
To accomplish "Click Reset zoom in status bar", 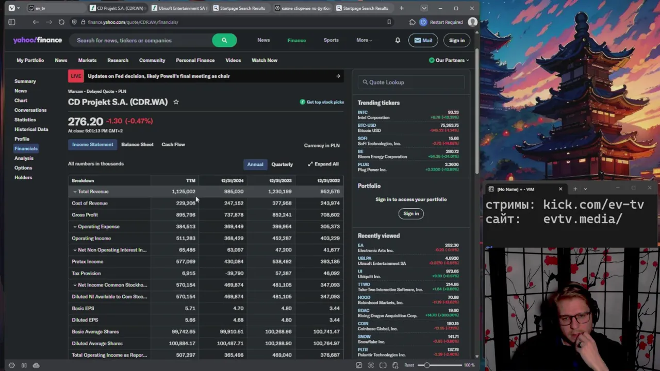I will [x=409, y=365].
